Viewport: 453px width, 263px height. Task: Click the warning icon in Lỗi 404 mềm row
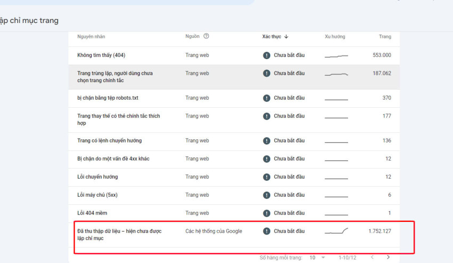[266, 213]
